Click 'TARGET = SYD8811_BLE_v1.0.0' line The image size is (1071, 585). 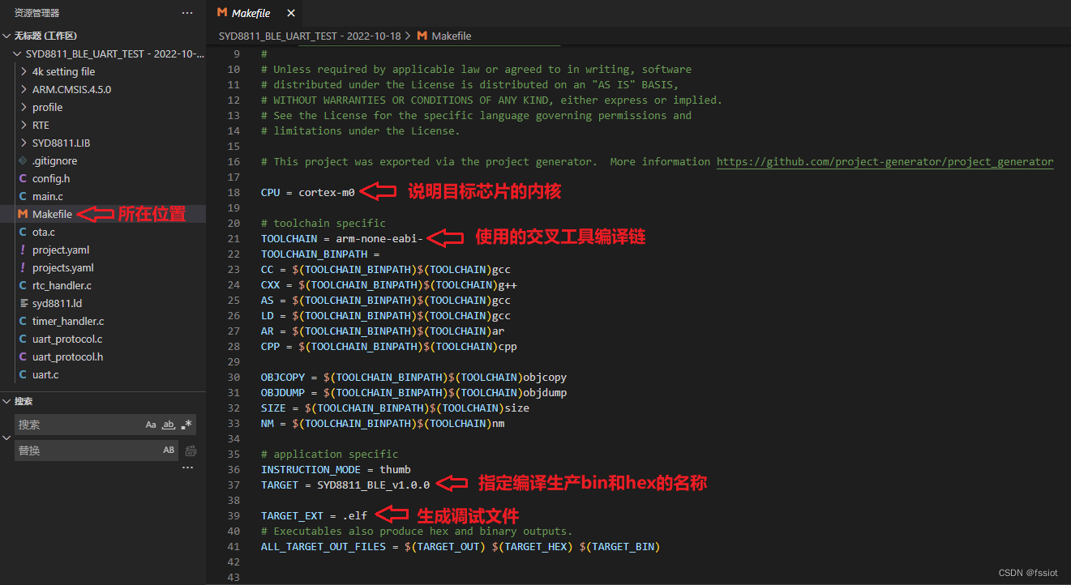(x=345, y=485)
